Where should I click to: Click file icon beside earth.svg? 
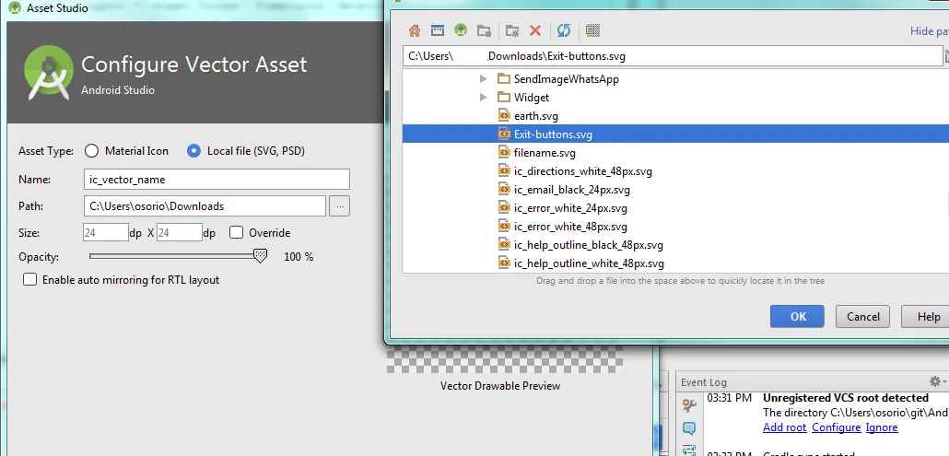(x=504, y=115)
